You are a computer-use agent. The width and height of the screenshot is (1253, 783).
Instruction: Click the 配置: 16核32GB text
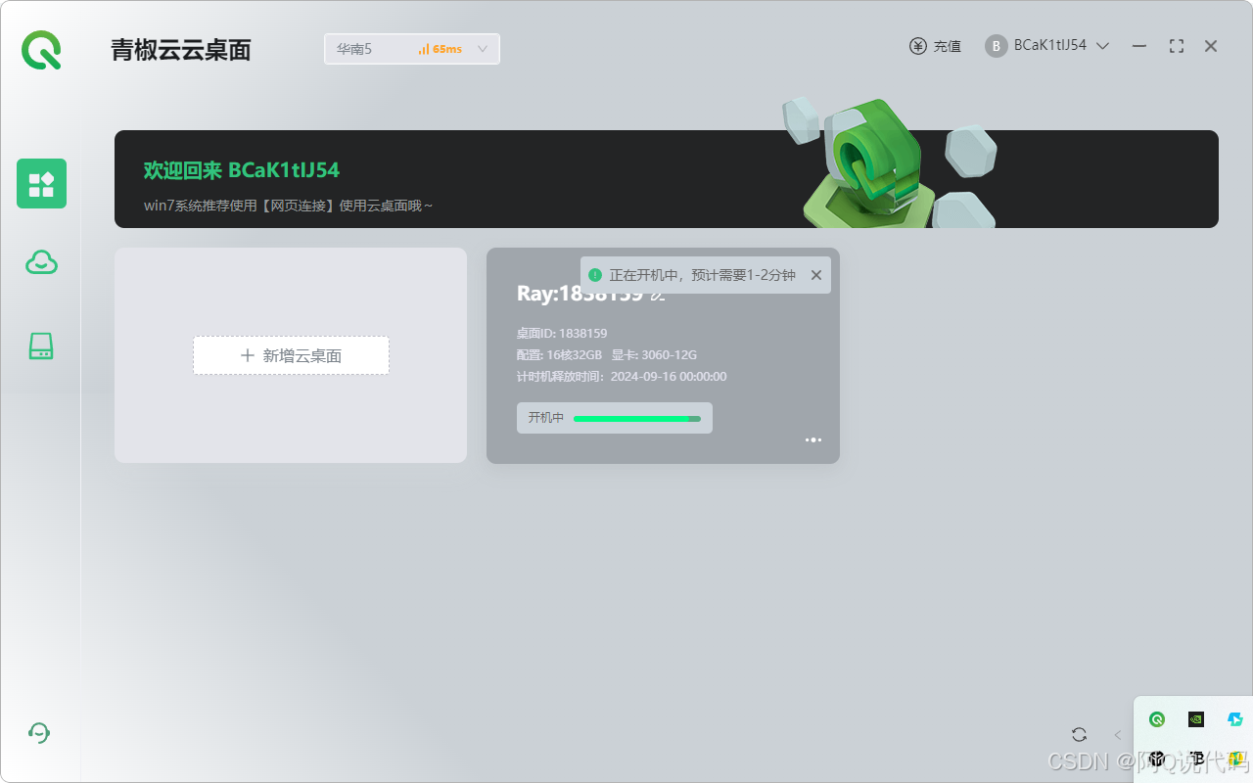pos(559,355)
